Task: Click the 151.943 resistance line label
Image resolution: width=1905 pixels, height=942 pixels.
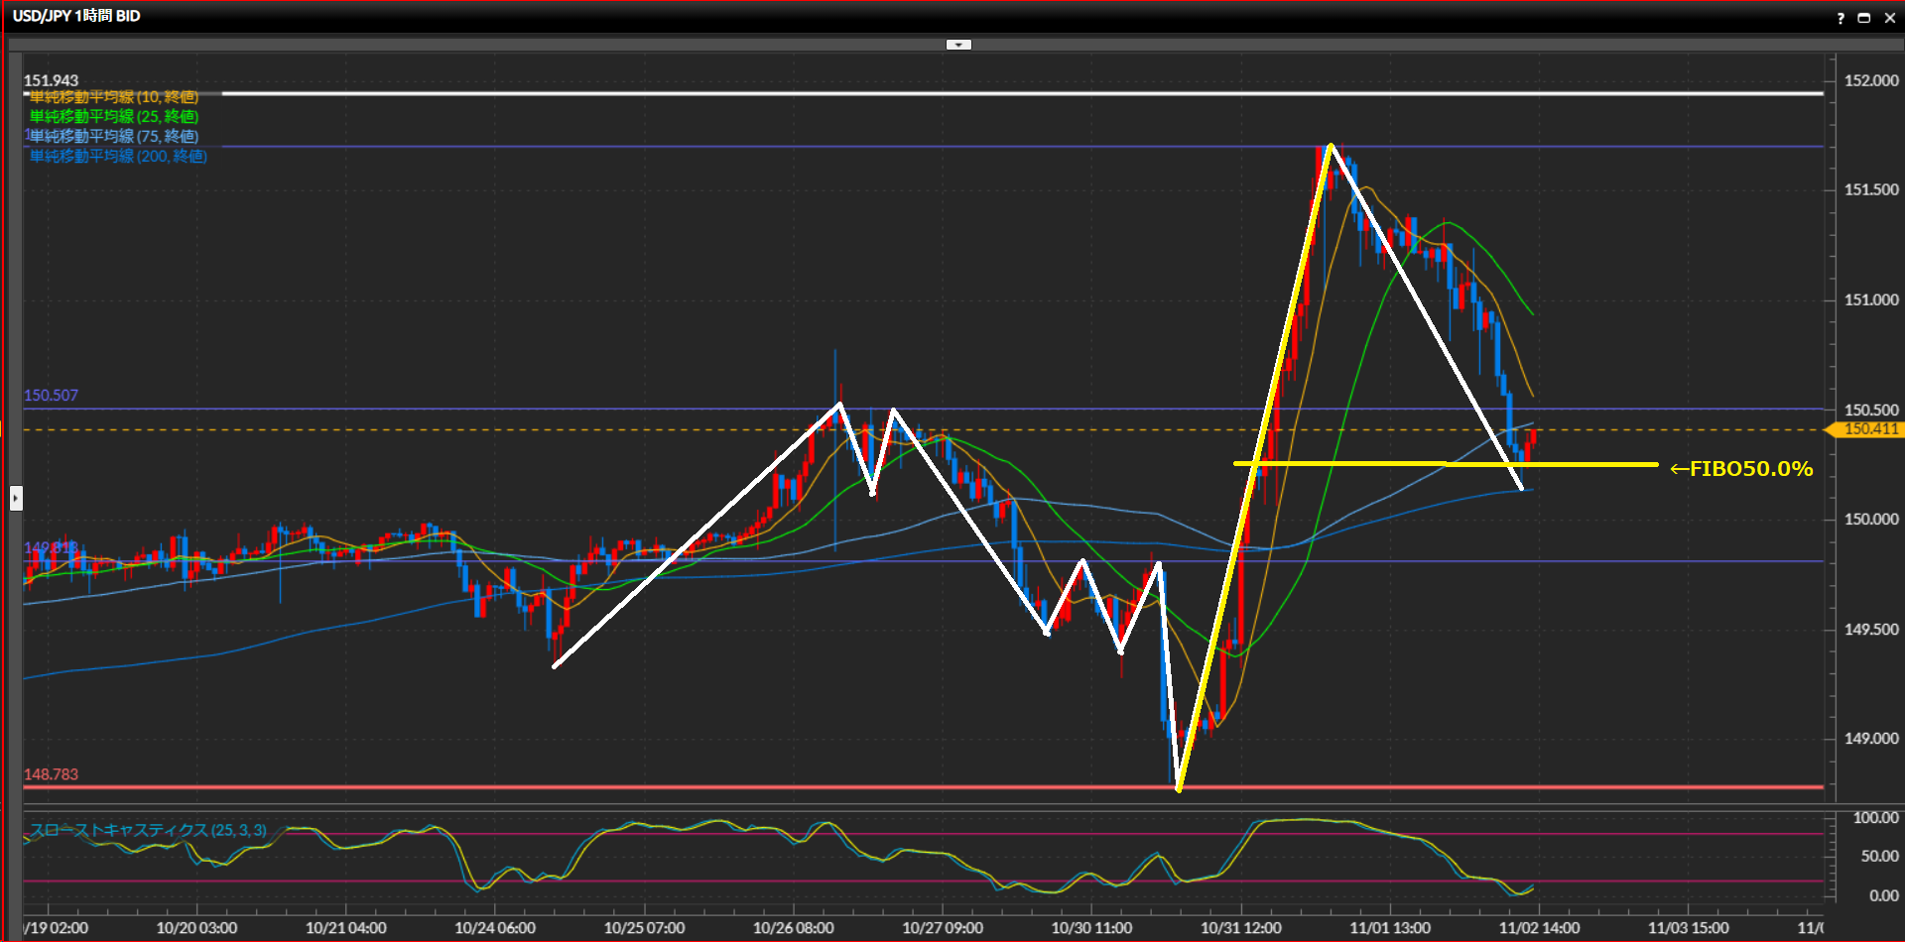Action: tap(51, 80)
